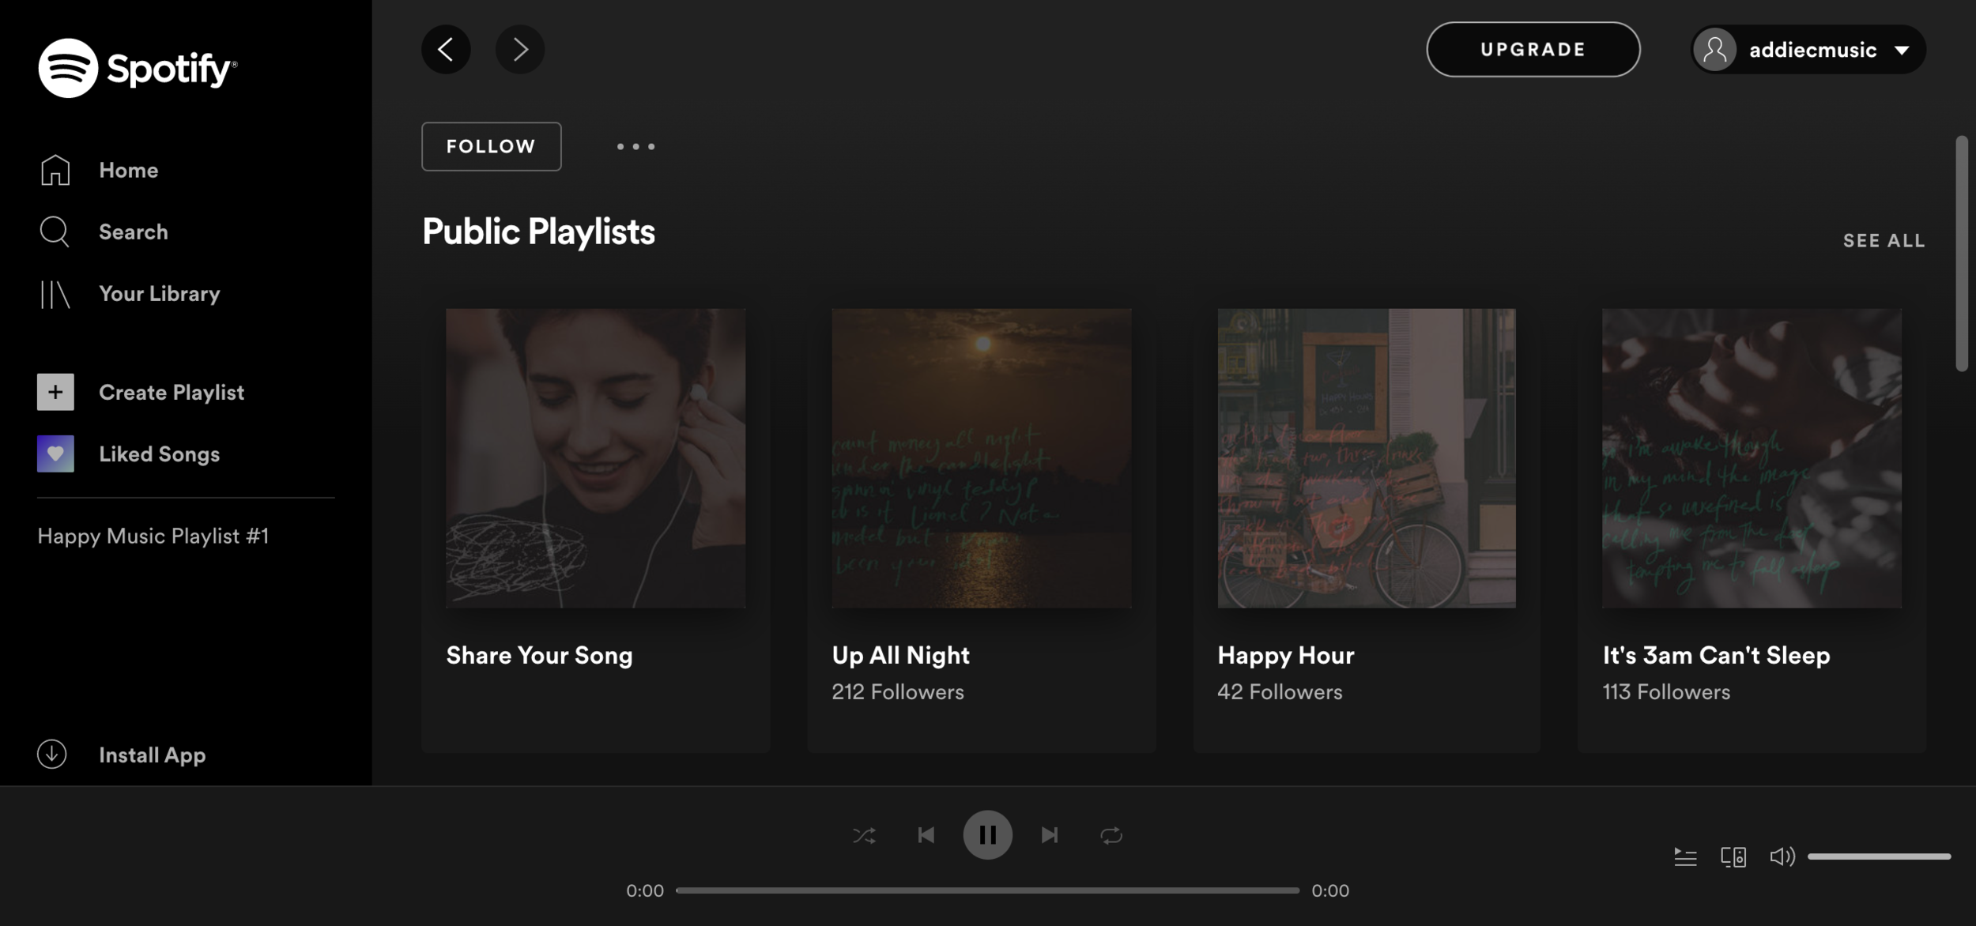Toggle repeat mode
1976x926 pixels.
point(1111,835)
